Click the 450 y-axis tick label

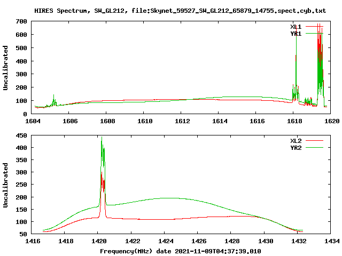(x=21, y=135)
